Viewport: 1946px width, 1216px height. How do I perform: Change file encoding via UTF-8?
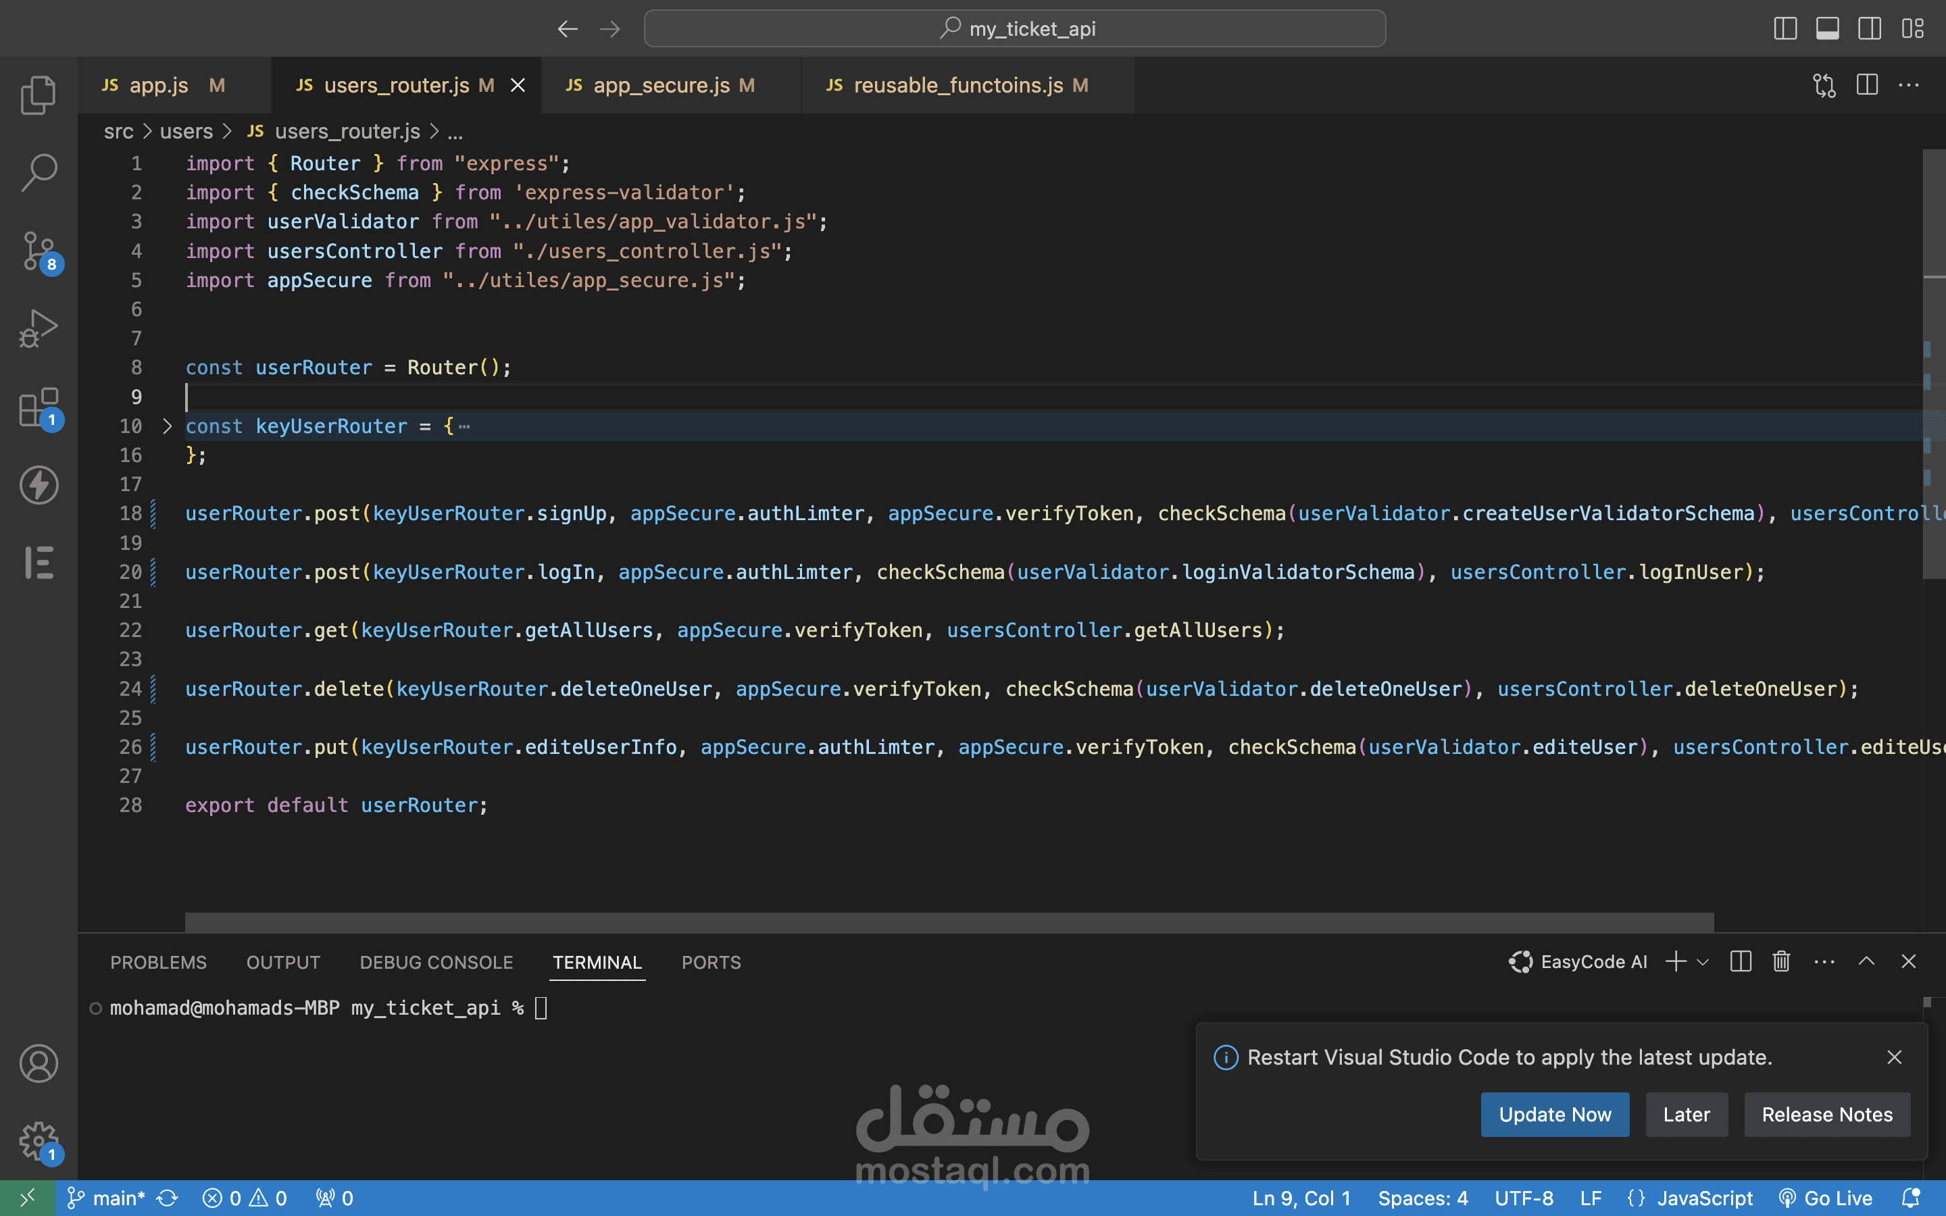point(1523,1198)
